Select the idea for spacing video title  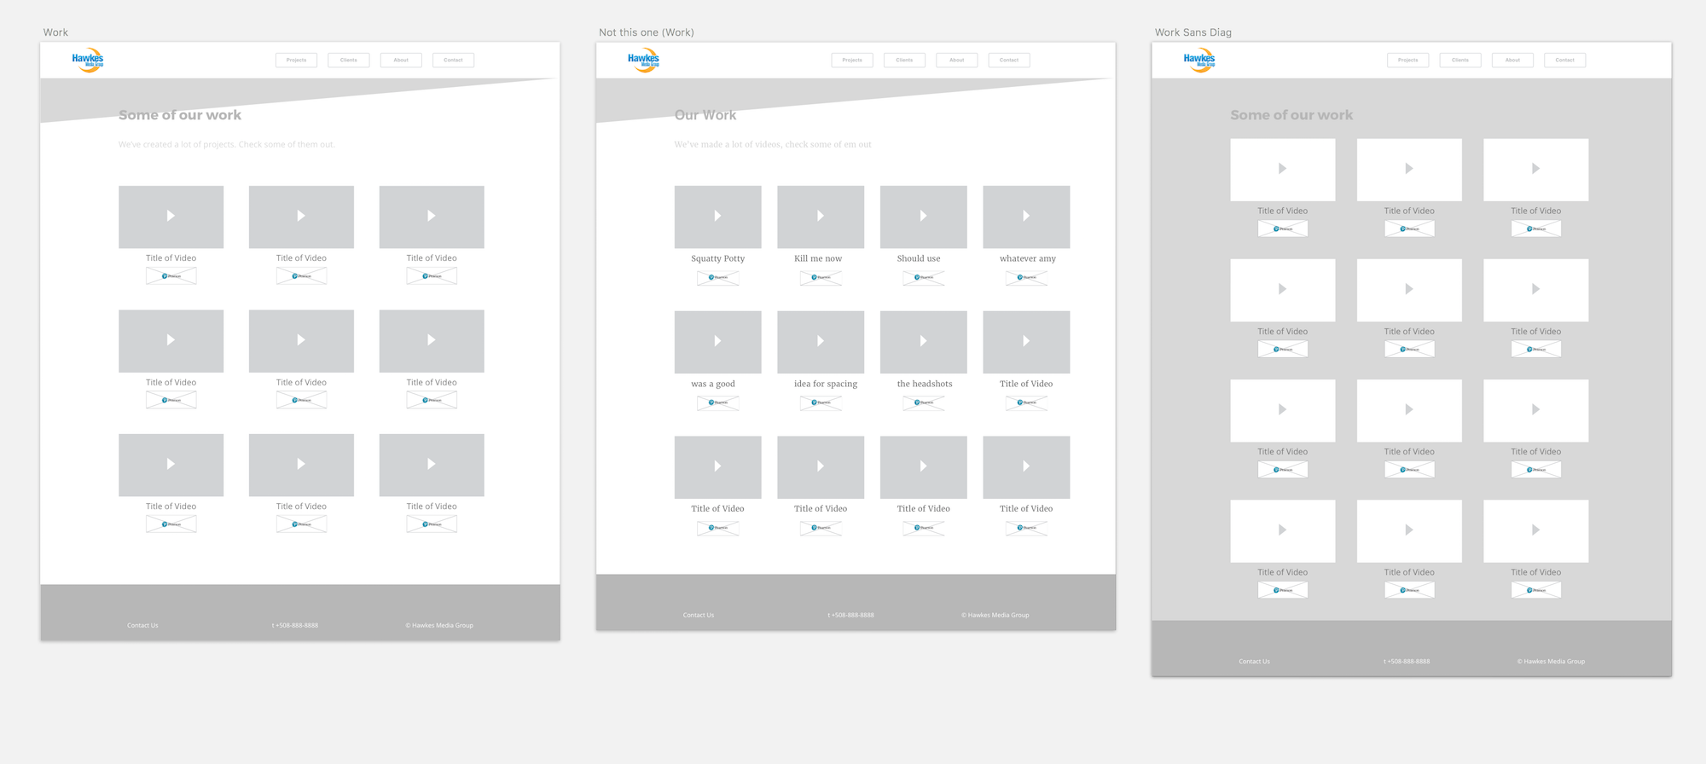pyautogui.click(x=826, y=384)
